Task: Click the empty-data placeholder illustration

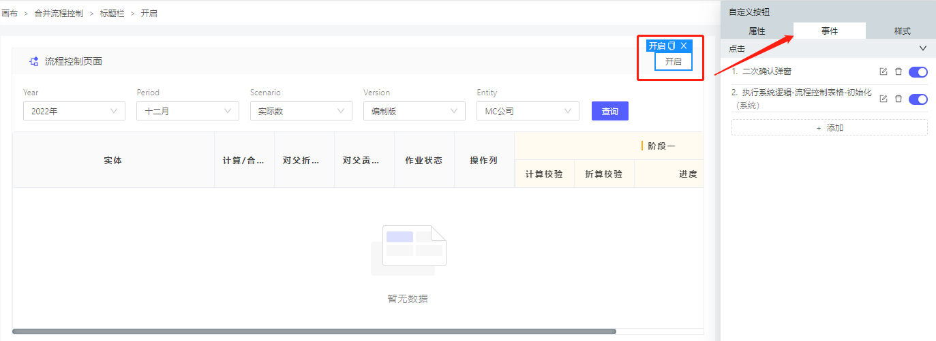Action: 408,250
